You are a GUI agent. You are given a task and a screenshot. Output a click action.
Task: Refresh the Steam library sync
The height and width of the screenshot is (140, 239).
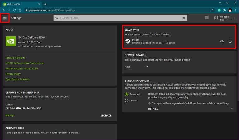pos(230,41)
